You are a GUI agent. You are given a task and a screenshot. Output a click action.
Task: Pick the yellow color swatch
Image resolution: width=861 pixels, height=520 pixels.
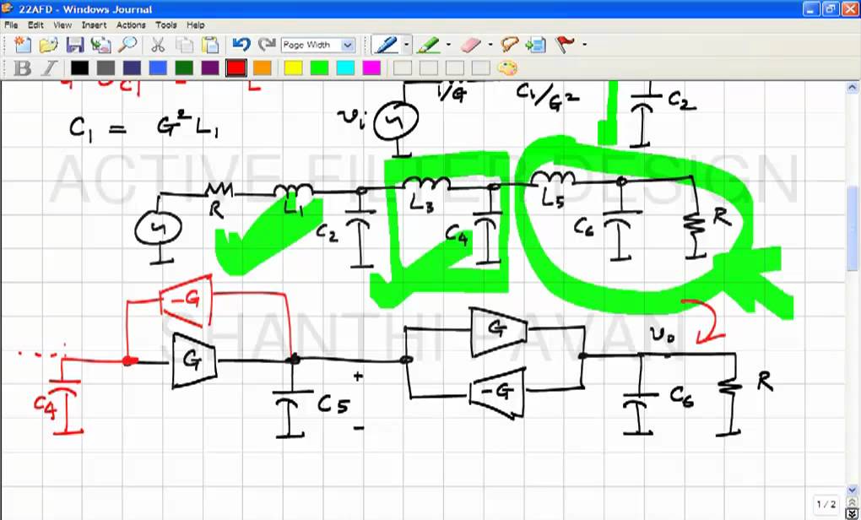point(293,68)
